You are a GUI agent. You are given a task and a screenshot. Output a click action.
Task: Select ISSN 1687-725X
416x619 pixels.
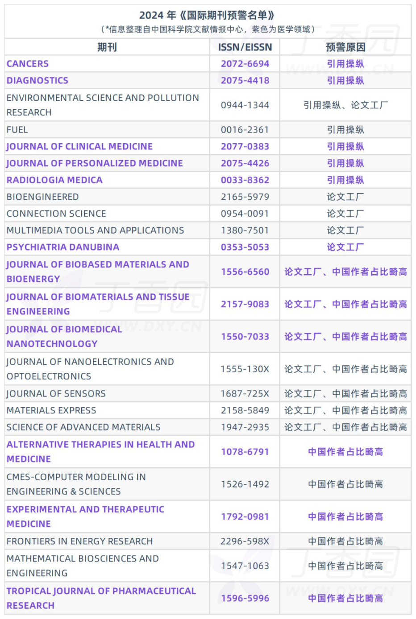click(245, 394)
